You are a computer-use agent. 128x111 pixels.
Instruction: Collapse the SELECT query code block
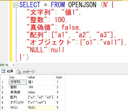(x=16, y=5)
